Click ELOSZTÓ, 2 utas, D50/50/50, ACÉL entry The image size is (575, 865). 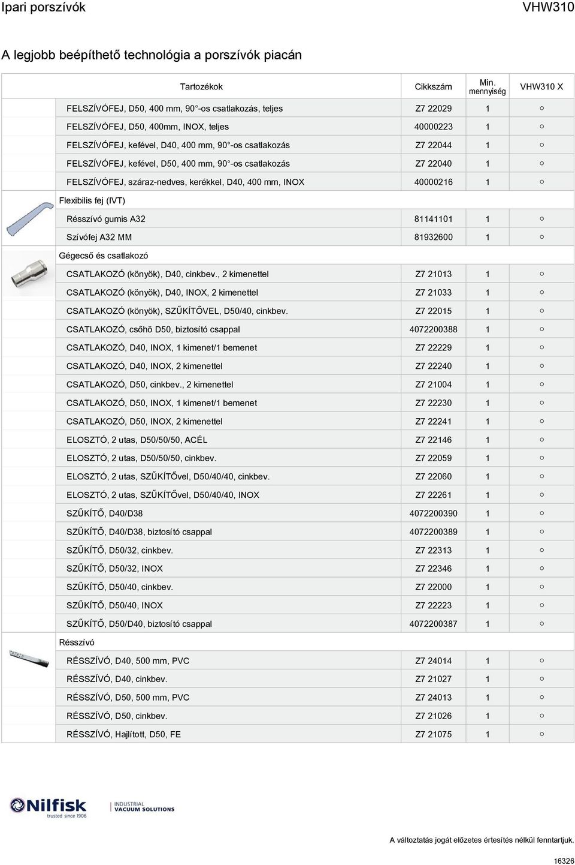click(137, 440)
